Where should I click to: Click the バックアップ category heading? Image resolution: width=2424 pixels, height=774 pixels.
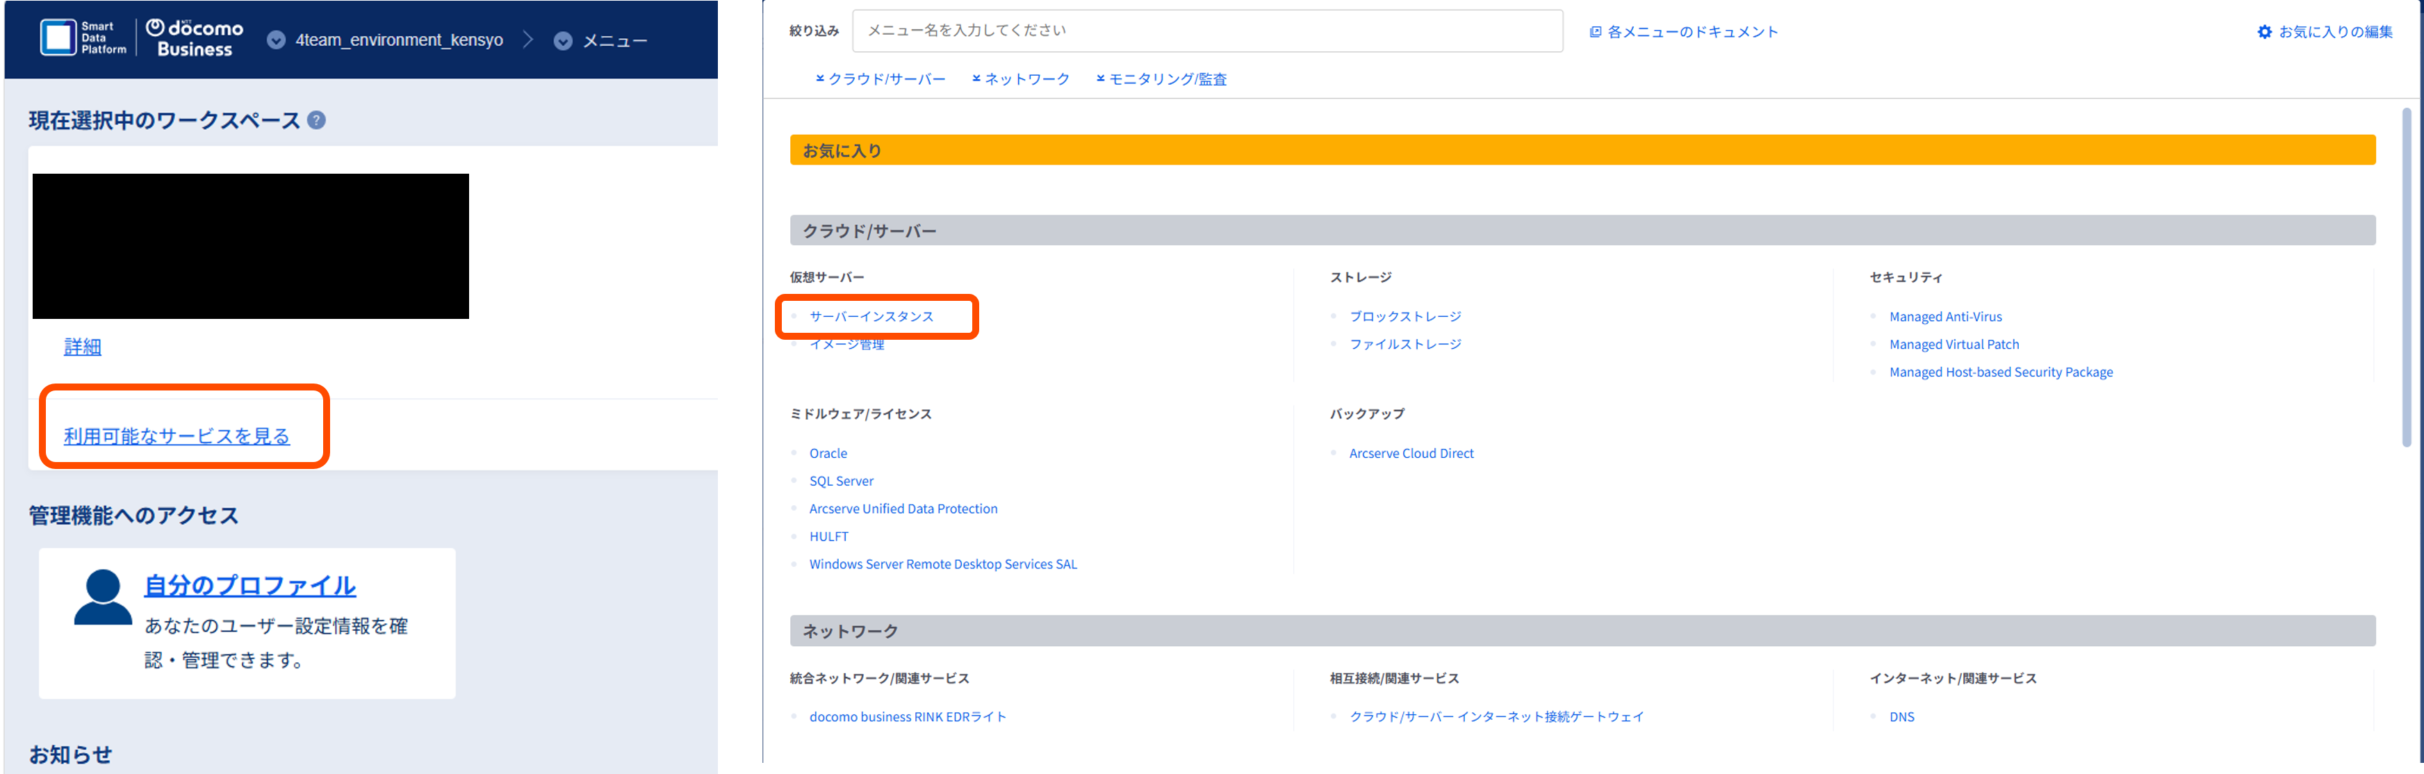coord(1367,414)
